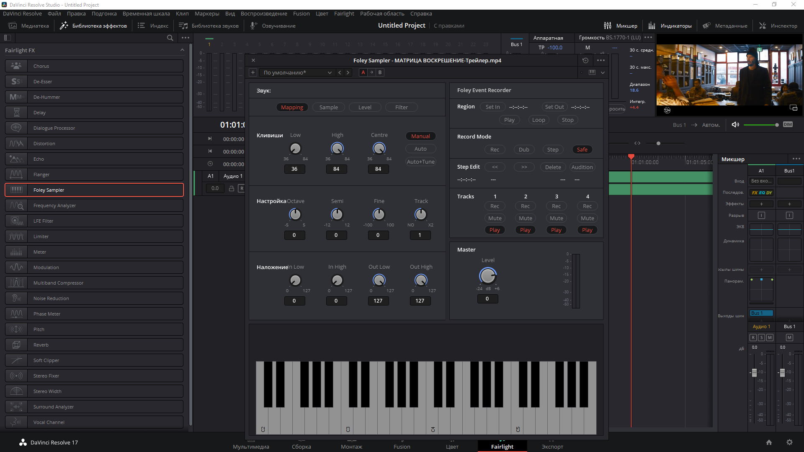This screenshot has width=804, height=452.
Task: Go to project manager home icon
Action: click(x=769, y=442)
